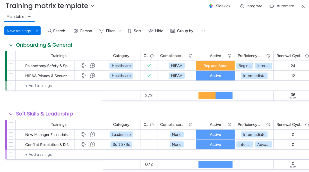Click the Sort arrows icon
The image size is (309, 172).
[130, 31]
